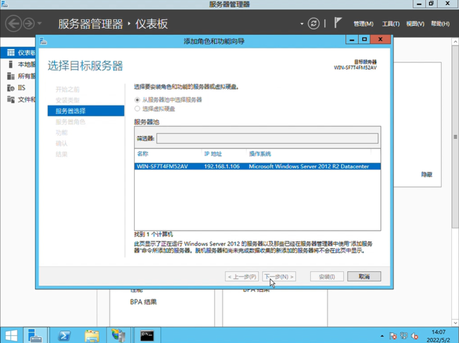459x343 pixels.
Task: Click the 上一步(P) previous button
Action: pos(242,277)
